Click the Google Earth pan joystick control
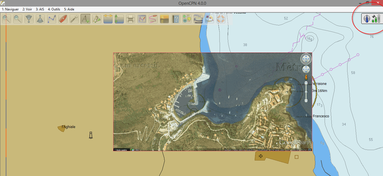 (306, 69)
